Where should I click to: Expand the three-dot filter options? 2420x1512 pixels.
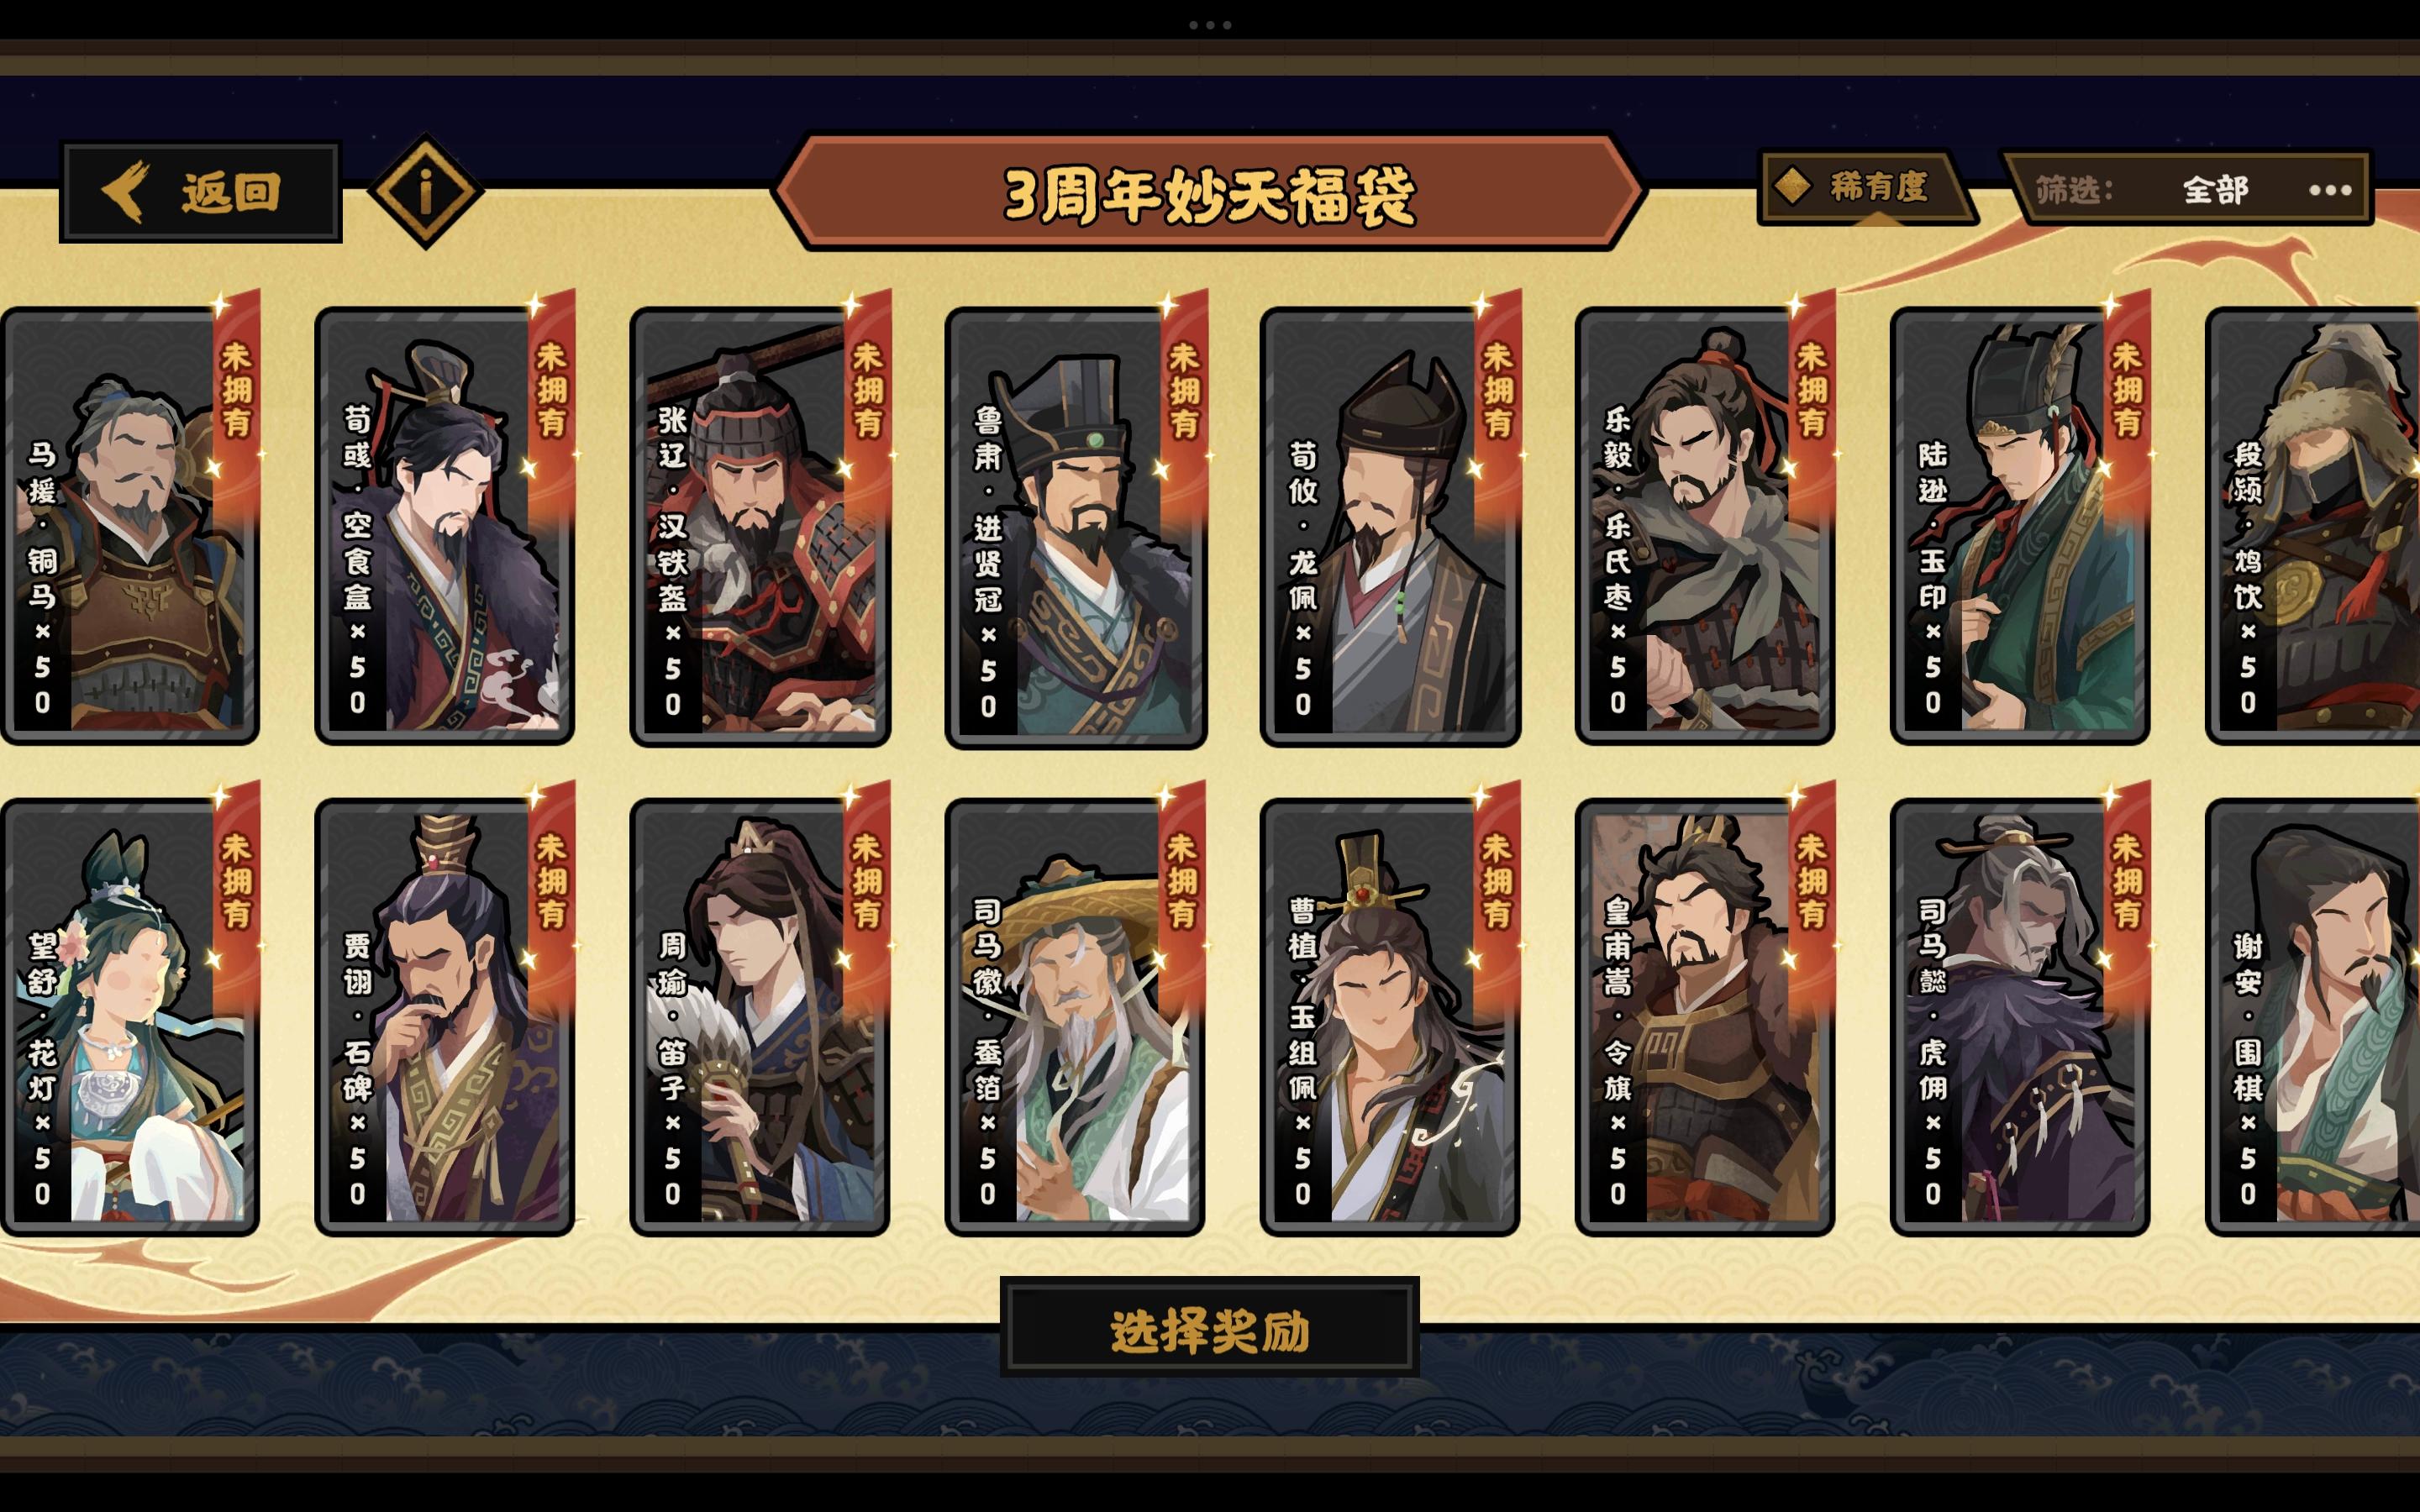(2329, 190)
